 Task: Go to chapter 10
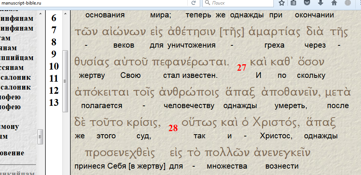54,67
